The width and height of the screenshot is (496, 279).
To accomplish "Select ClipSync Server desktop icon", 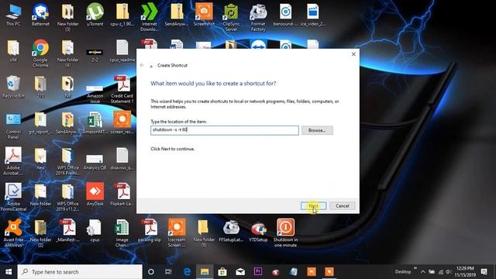I will 231,17.
